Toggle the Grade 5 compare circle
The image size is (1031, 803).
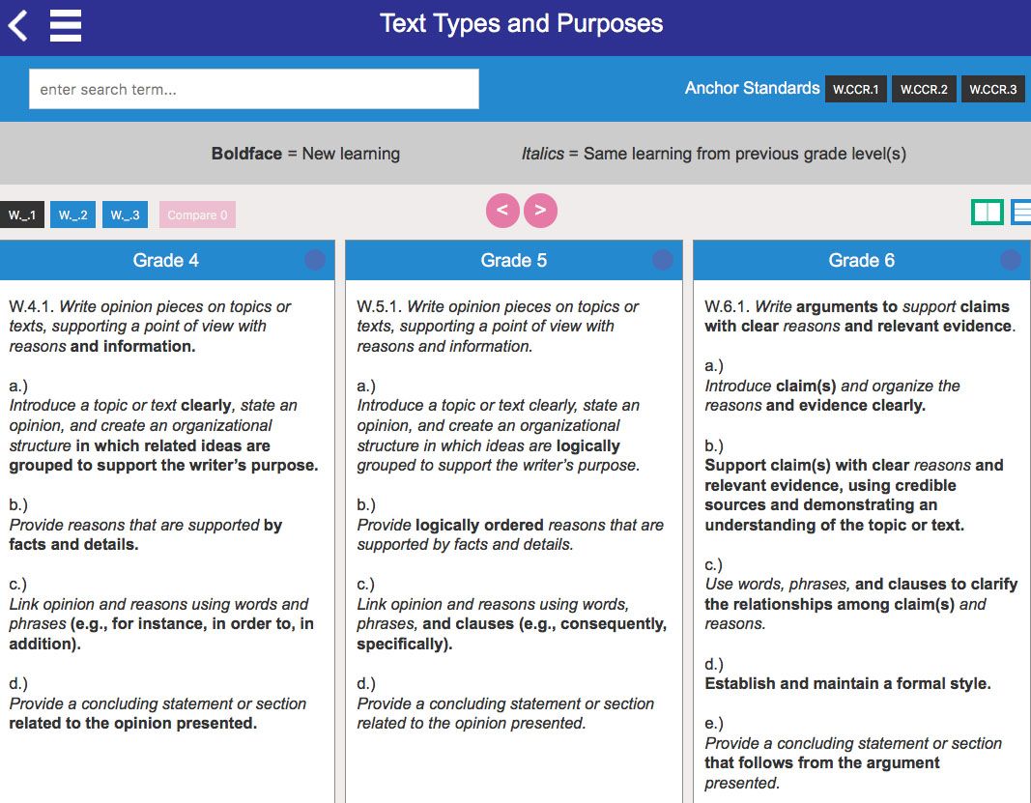click(662, 260)
